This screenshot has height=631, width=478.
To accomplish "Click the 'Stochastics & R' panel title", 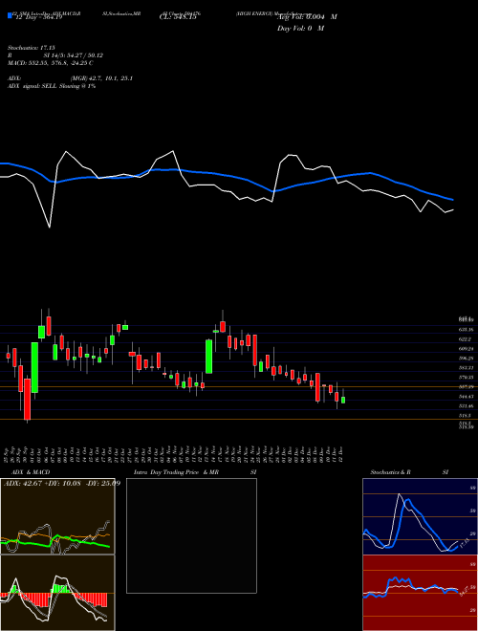I will coord(390,472).
